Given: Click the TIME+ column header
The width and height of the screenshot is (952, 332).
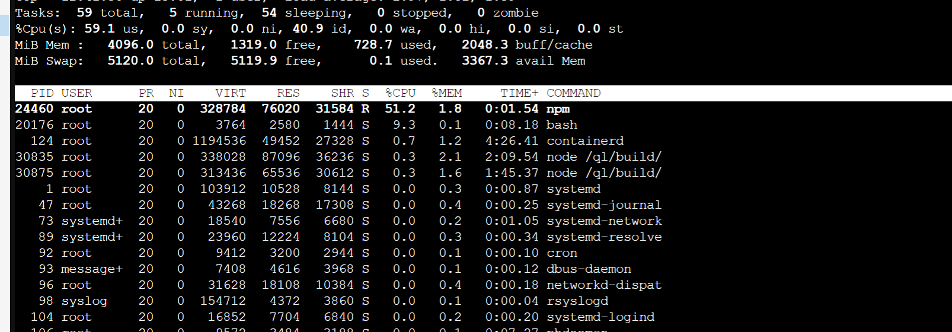Looking at the screenshot, I should [x=519, y=93].
